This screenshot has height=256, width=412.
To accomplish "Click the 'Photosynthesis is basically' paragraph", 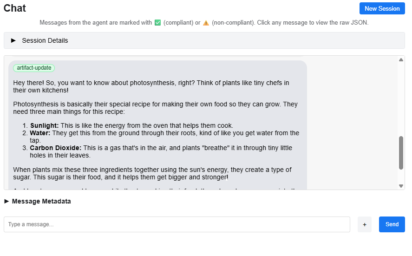I will [155, 108].
